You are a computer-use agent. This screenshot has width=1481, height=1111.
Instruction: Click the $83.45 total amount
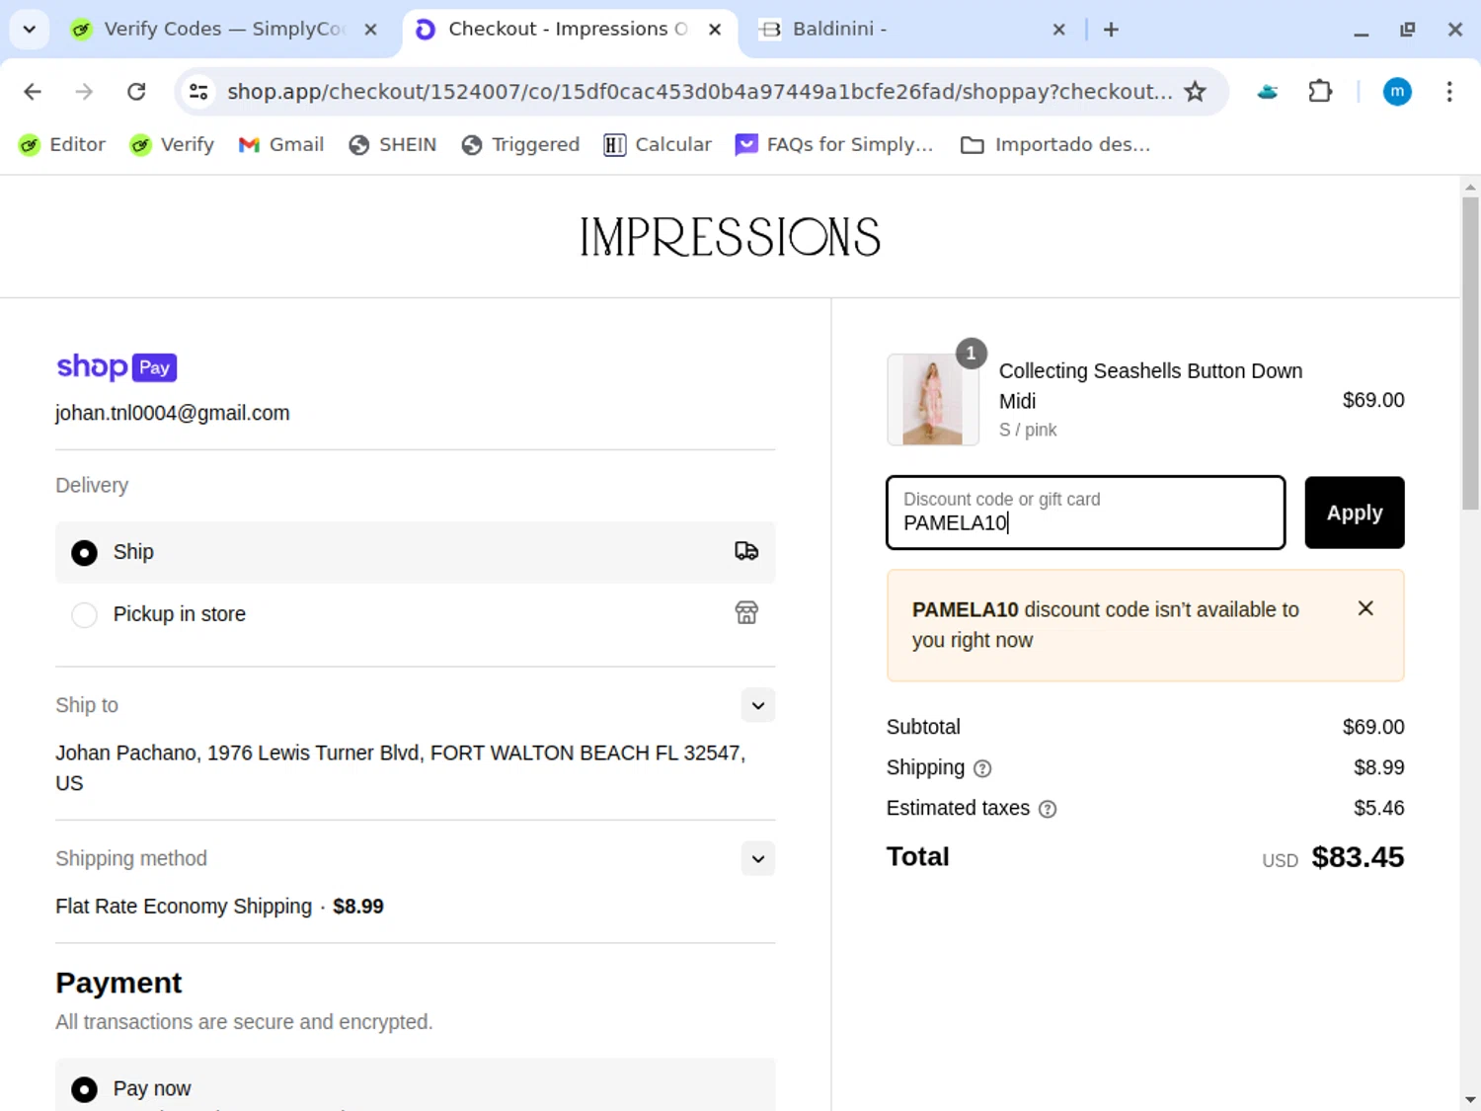[1358, 857]
